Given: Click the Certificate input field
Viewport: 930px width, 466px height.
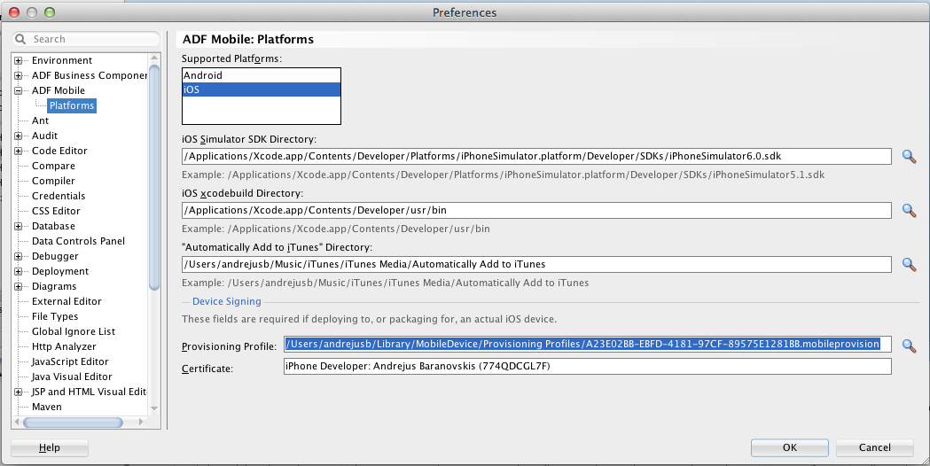Looking at the screenshot, I should pos(587,367).
